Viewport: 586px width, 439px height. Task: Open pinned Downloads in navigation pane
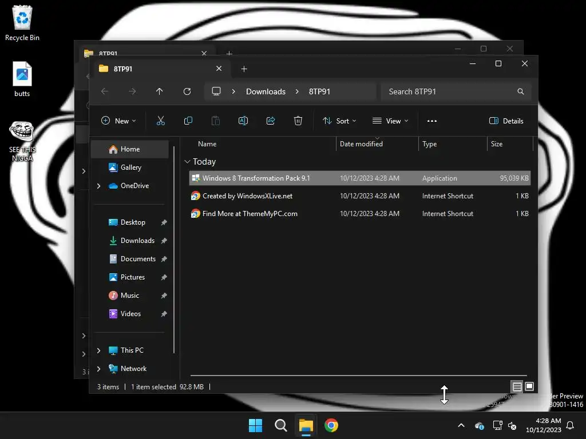(130, 241)
